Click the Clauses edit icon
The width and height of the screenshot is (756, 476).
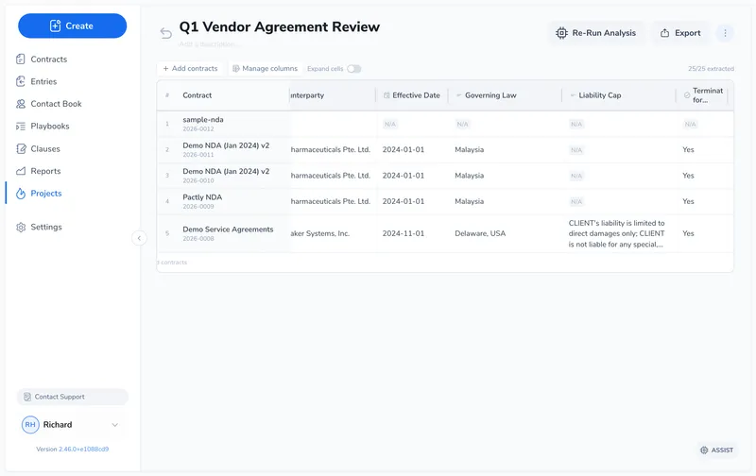coord(21,149)
